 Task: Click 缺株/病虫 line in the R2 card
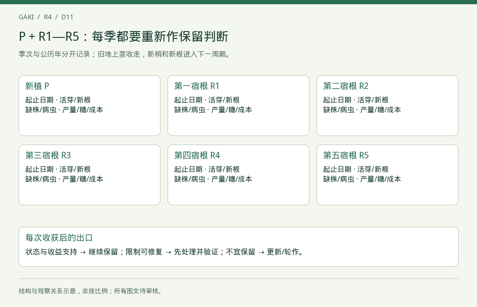362,110
